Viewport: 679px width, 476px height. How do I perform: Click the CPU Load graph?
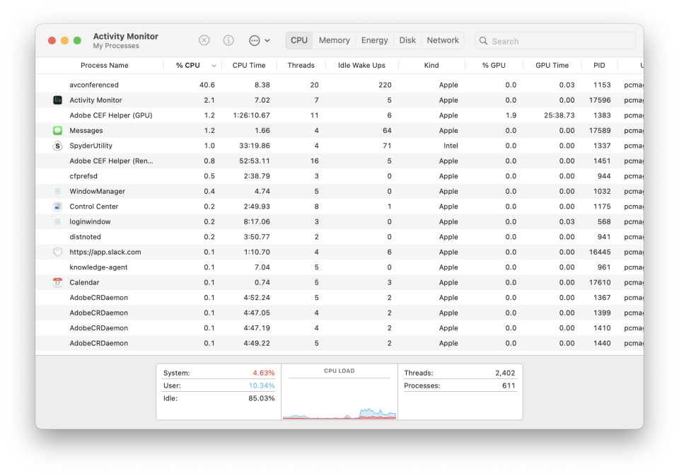click(339, 397)
